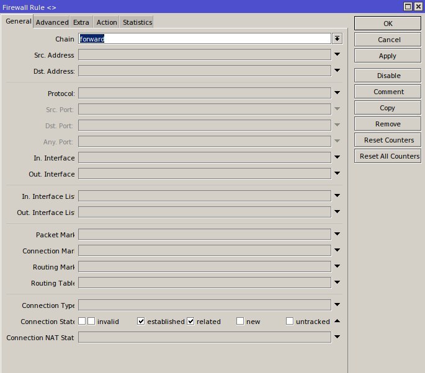
Task: Expand the Routing Mark field
Action: coord(337,266)
